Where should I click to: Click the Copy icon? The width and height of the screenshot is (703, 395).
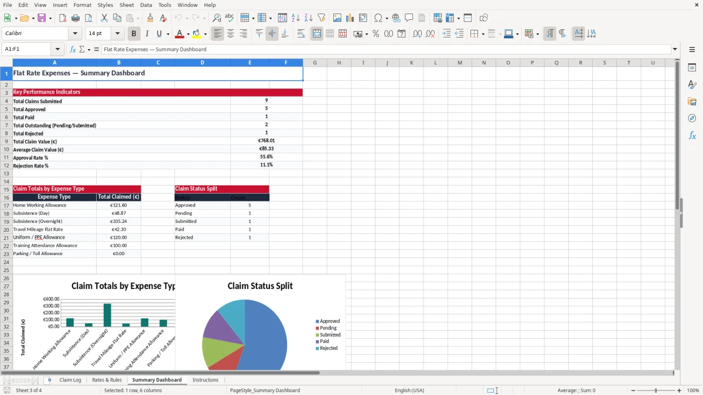tap(117, 18)
